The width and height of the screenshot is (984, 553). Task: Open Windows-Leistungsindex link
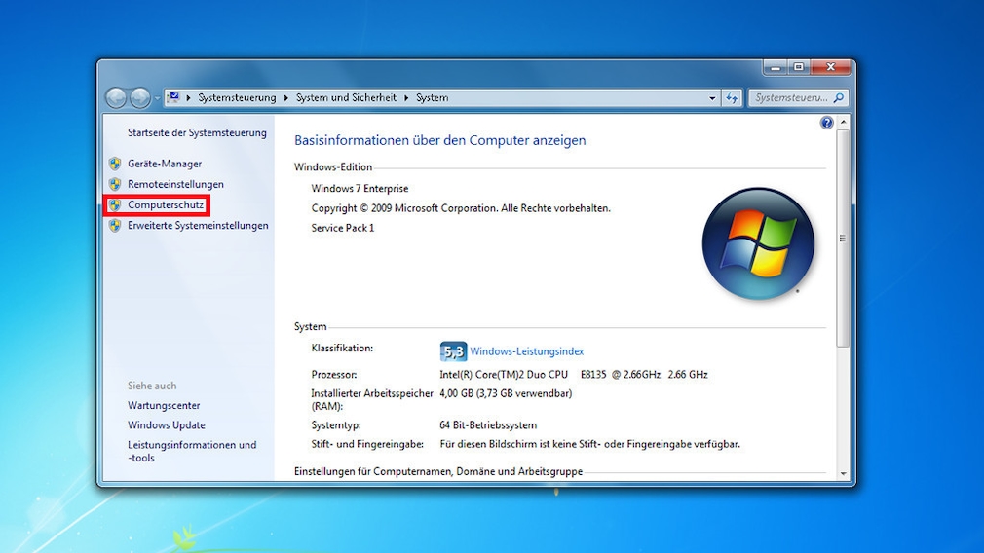coord(526,351)
